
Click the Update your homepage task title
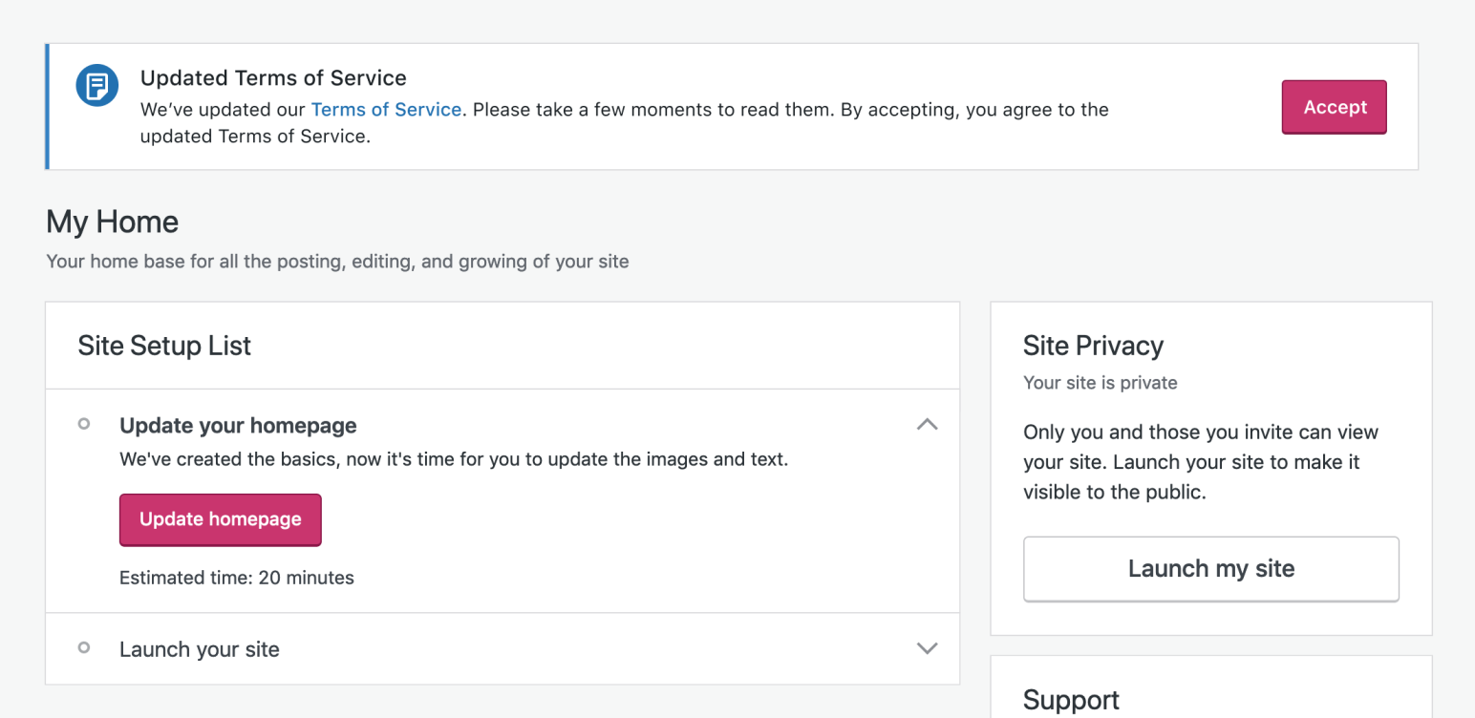point(238,426)
